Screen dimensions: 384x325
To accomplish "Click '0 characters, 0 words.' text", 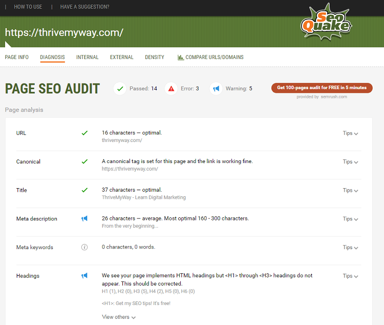I will pyautogui.click(x=129, y=247).
